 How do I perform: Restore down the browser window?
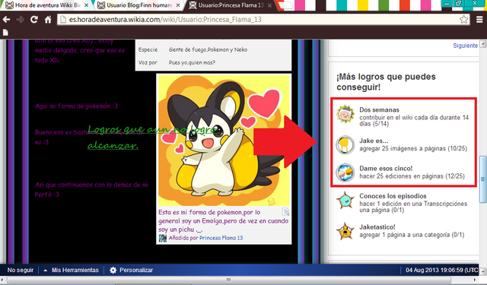pos(459,3)
